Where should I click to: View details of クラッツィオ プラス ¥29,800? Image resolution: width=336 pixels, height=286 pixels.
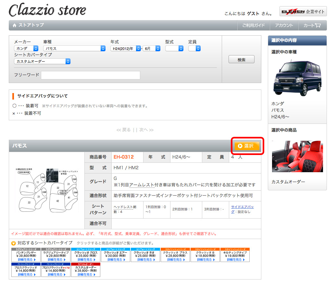(175, 255)
